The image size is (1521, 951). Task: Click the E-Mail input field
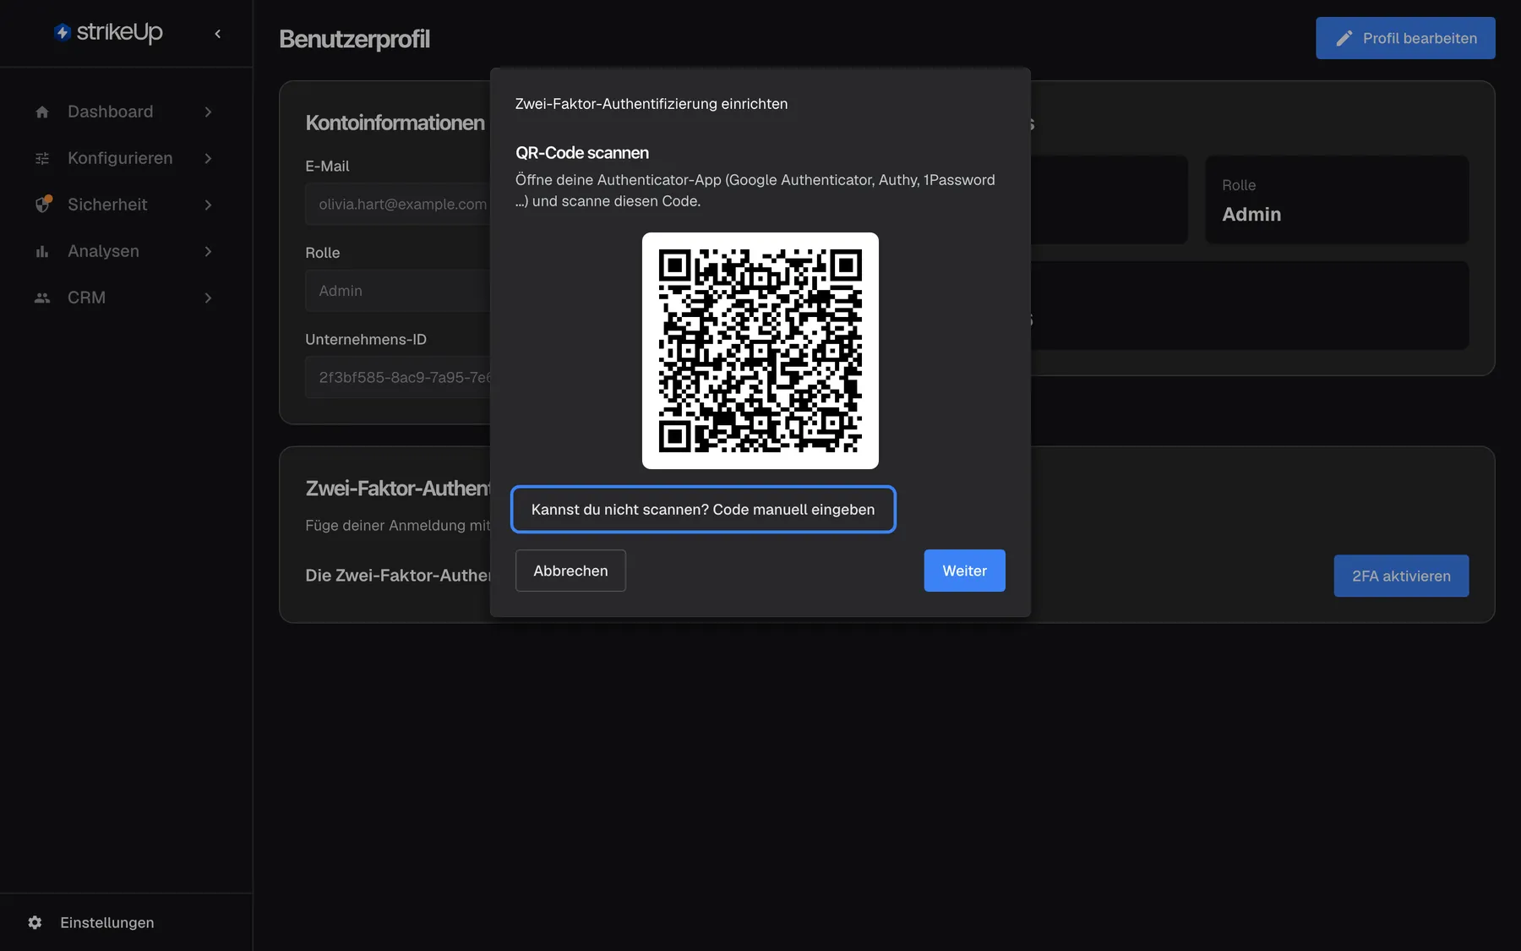pyautogui.click(x=398, y=204)
